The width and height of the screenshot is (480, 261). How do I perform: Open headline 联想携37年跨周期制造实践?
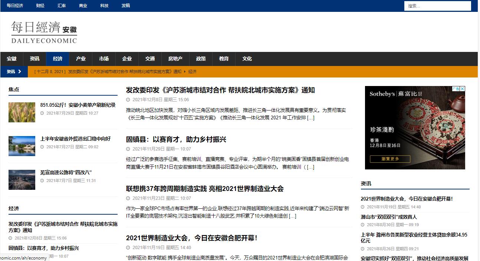click(205, 189)
